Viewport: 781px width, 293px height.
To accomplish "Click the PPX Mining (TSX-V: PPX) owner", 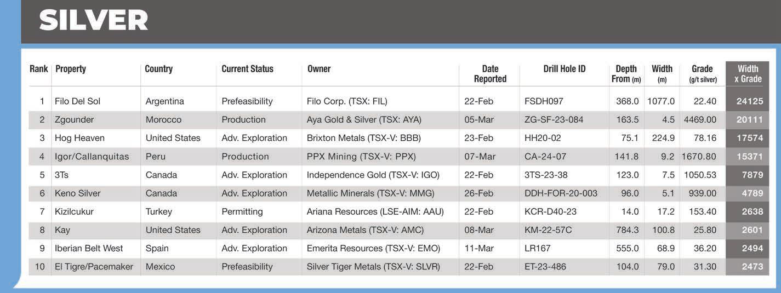I will click(361, 157).
